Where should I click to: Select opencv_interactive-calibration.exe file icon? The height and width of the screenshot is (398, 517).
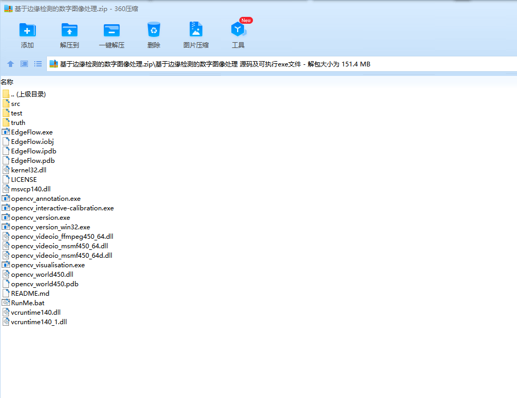pyautogui.click(x=6, y=208)
